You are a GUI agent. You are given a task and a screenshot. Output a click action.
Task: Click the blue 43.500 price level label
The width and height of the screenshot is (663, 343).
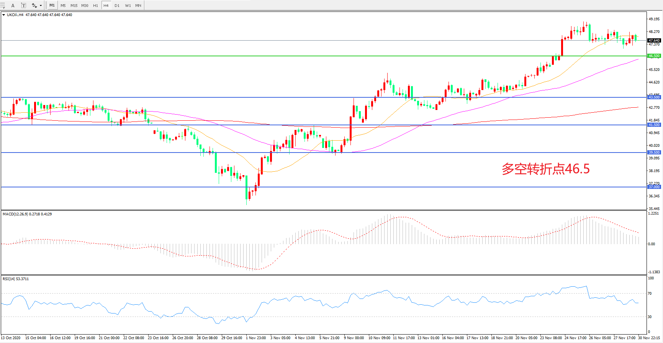pos(654,97)
